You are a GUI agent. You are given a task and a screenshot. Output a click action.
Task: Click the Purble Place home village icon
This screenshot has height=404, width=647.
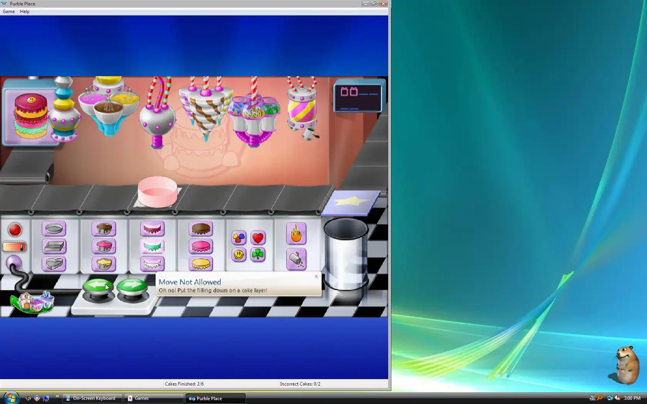[32, 302]
